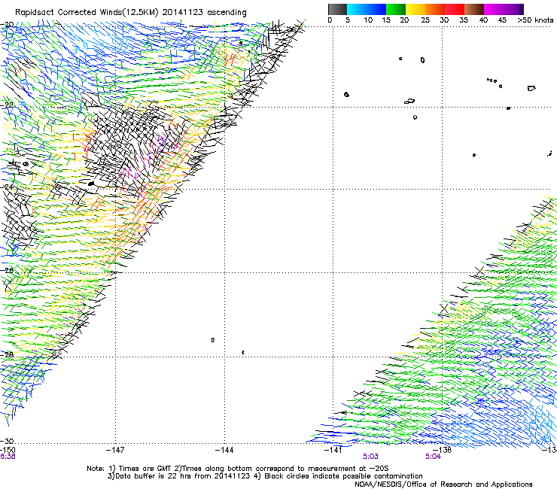Click the "Times are GMT" note line
Screen dimensions: 557x489
click(x=238, y=469)
